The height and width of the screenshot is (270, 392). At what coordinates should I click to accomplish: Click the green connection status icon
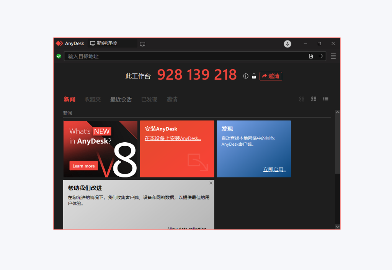point(59,56)
